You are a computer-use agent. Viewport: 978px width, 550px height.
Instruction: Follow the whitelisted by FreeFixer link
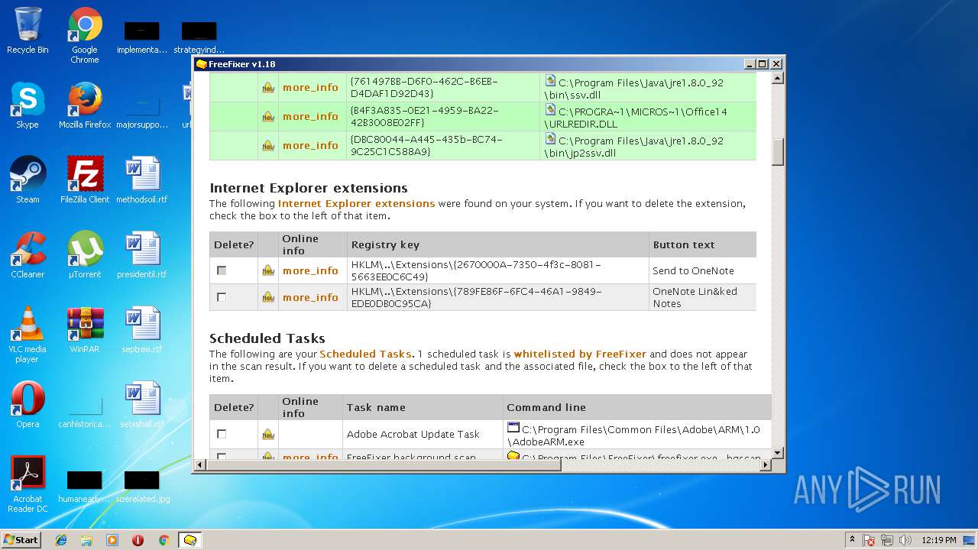pos(580,354)
